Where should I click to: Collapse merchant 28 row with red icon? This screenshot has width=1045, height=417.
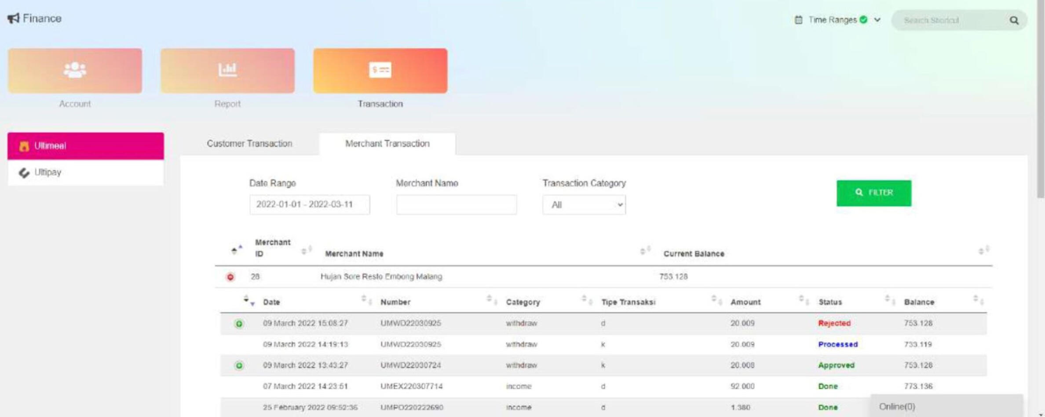pos(230,277)
